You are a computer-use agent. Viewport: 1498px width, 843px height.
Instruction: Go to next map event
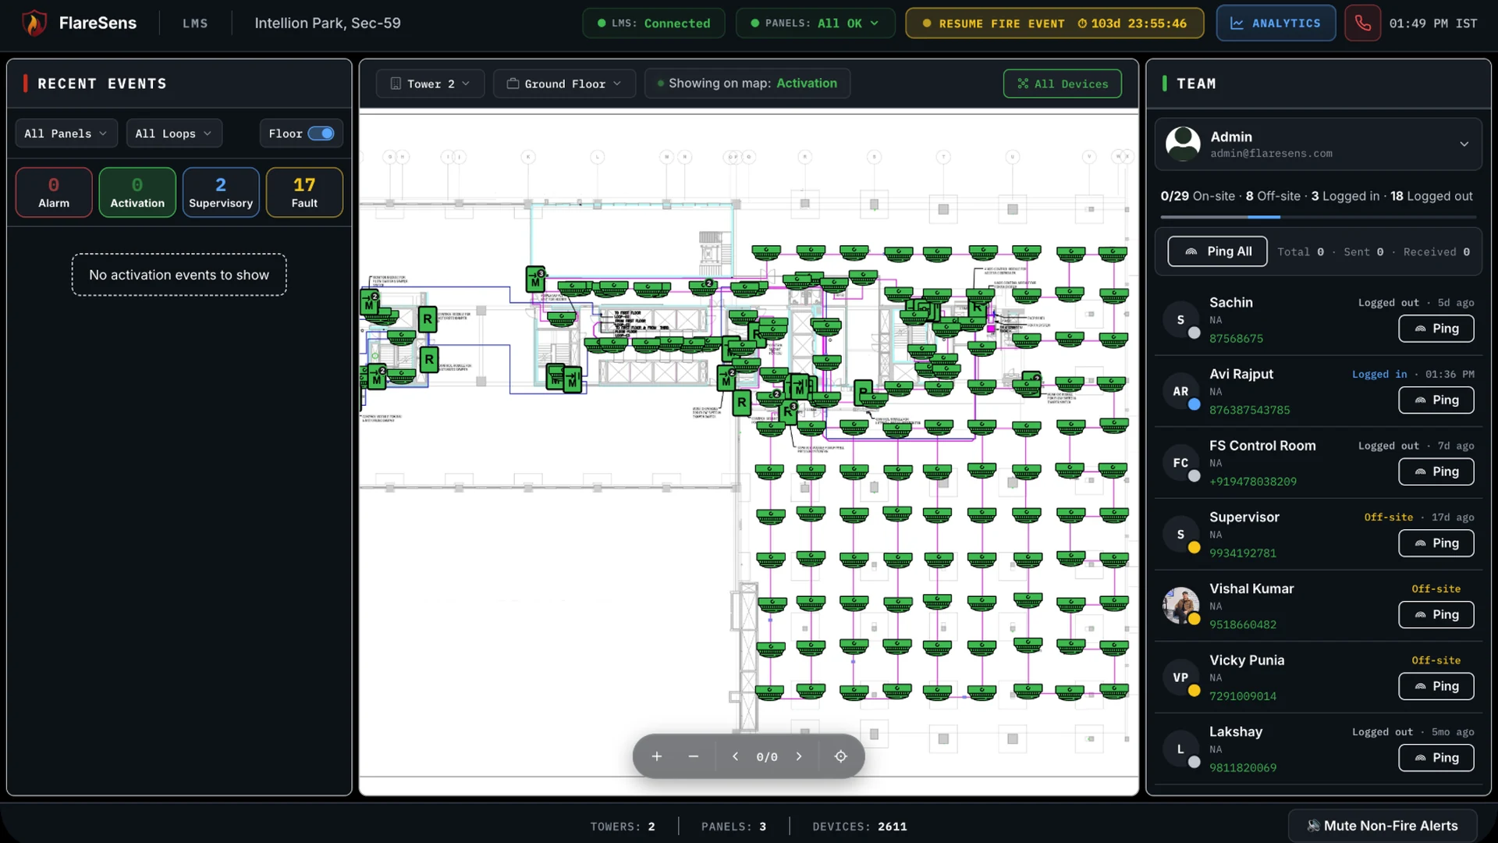click(x=799, y=756)
